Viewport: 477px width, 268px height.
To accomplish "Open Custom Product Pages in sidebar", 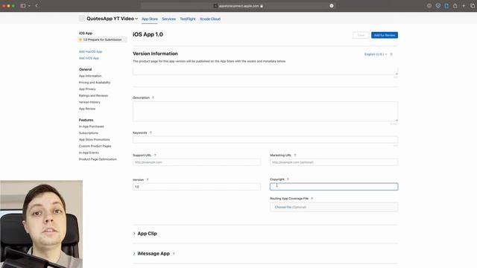I will click(95, 146).
